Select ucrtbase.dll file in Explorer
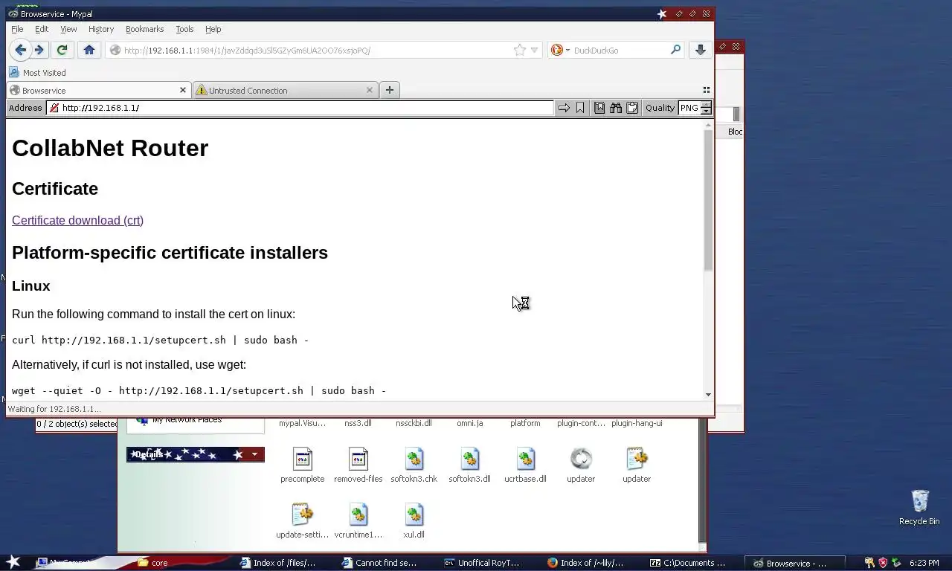 click(525, 465)
